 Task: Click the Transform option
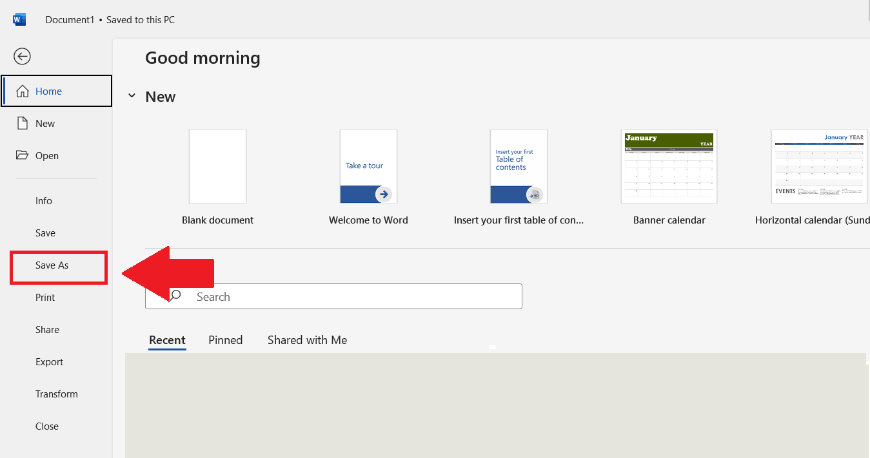click(56, 394)
